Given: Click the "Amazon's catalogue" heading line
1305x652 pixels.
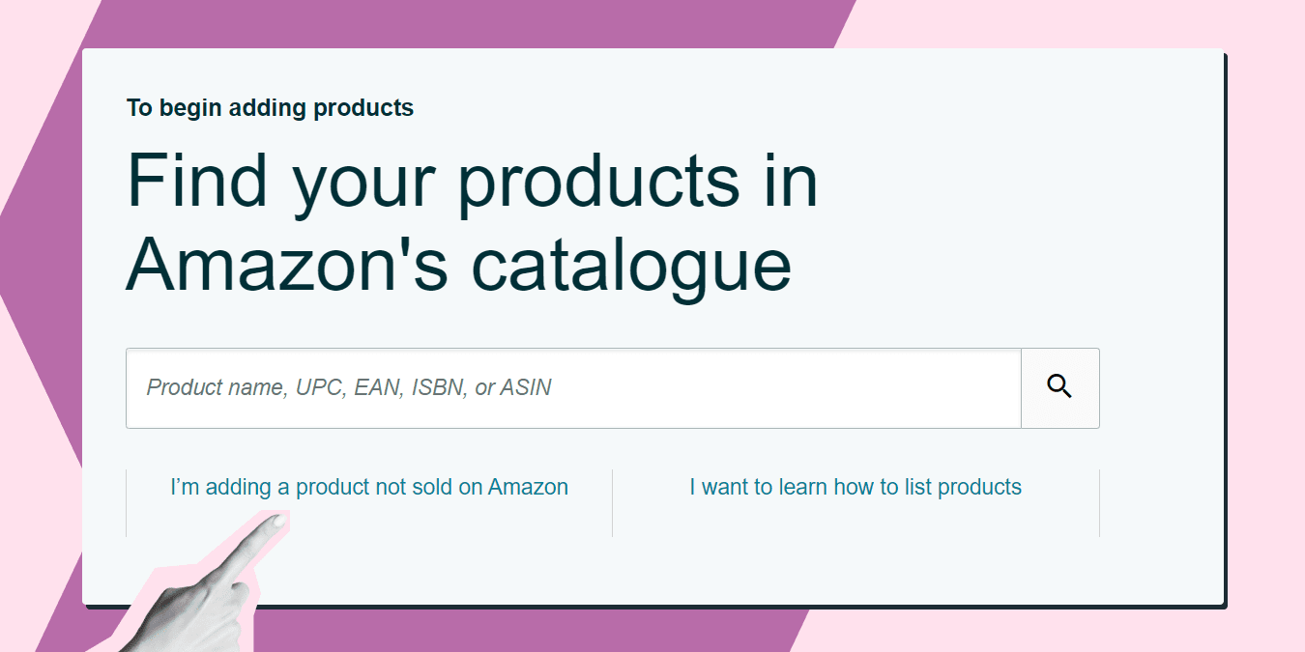Looking at the screenshot, I should coord(459,262).
